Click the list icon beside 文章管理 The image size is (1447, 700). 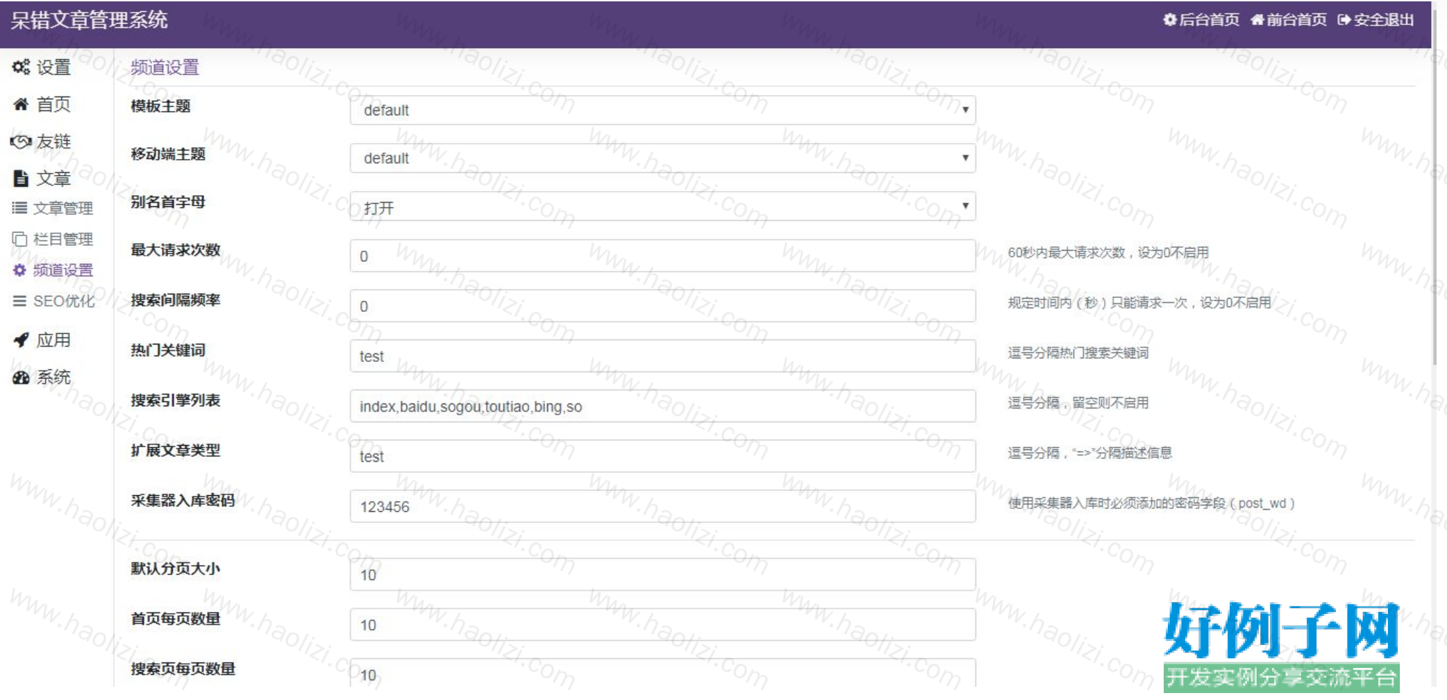pyautogui.click(x=19, y=208)
